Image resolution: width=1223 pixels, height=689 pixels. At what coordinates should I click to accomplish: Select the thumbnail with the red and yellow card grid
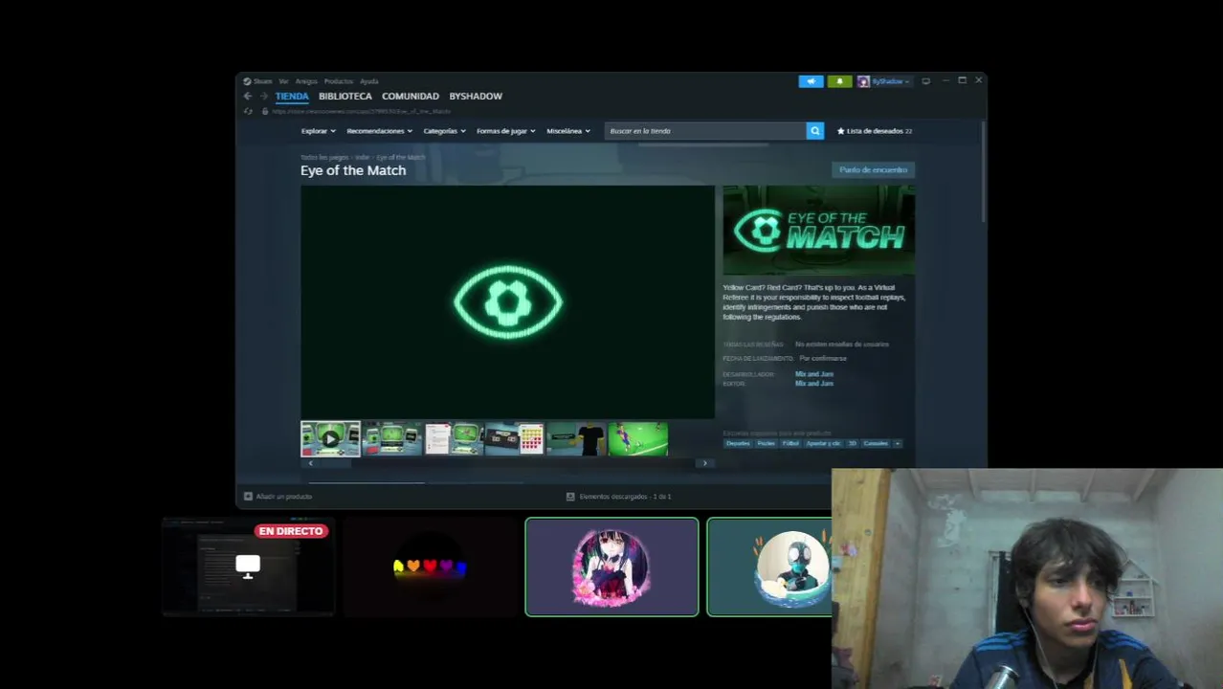tap(515, 439)
